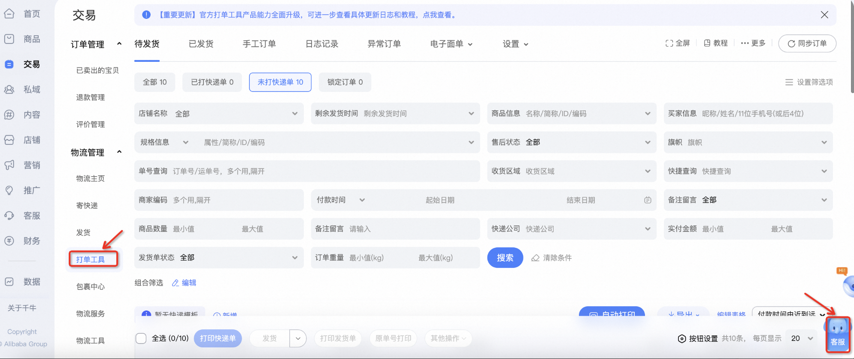This screenshot has width=854, height=359.
Task: Open 按钮设置 button settings gear
Action: (681, 338)
